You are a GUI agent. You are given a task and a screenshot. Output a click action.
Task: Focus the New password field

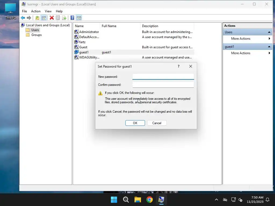[163, 76]
